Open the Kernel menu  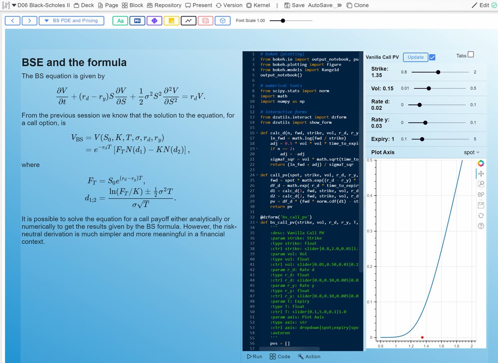tap(258, 5)
